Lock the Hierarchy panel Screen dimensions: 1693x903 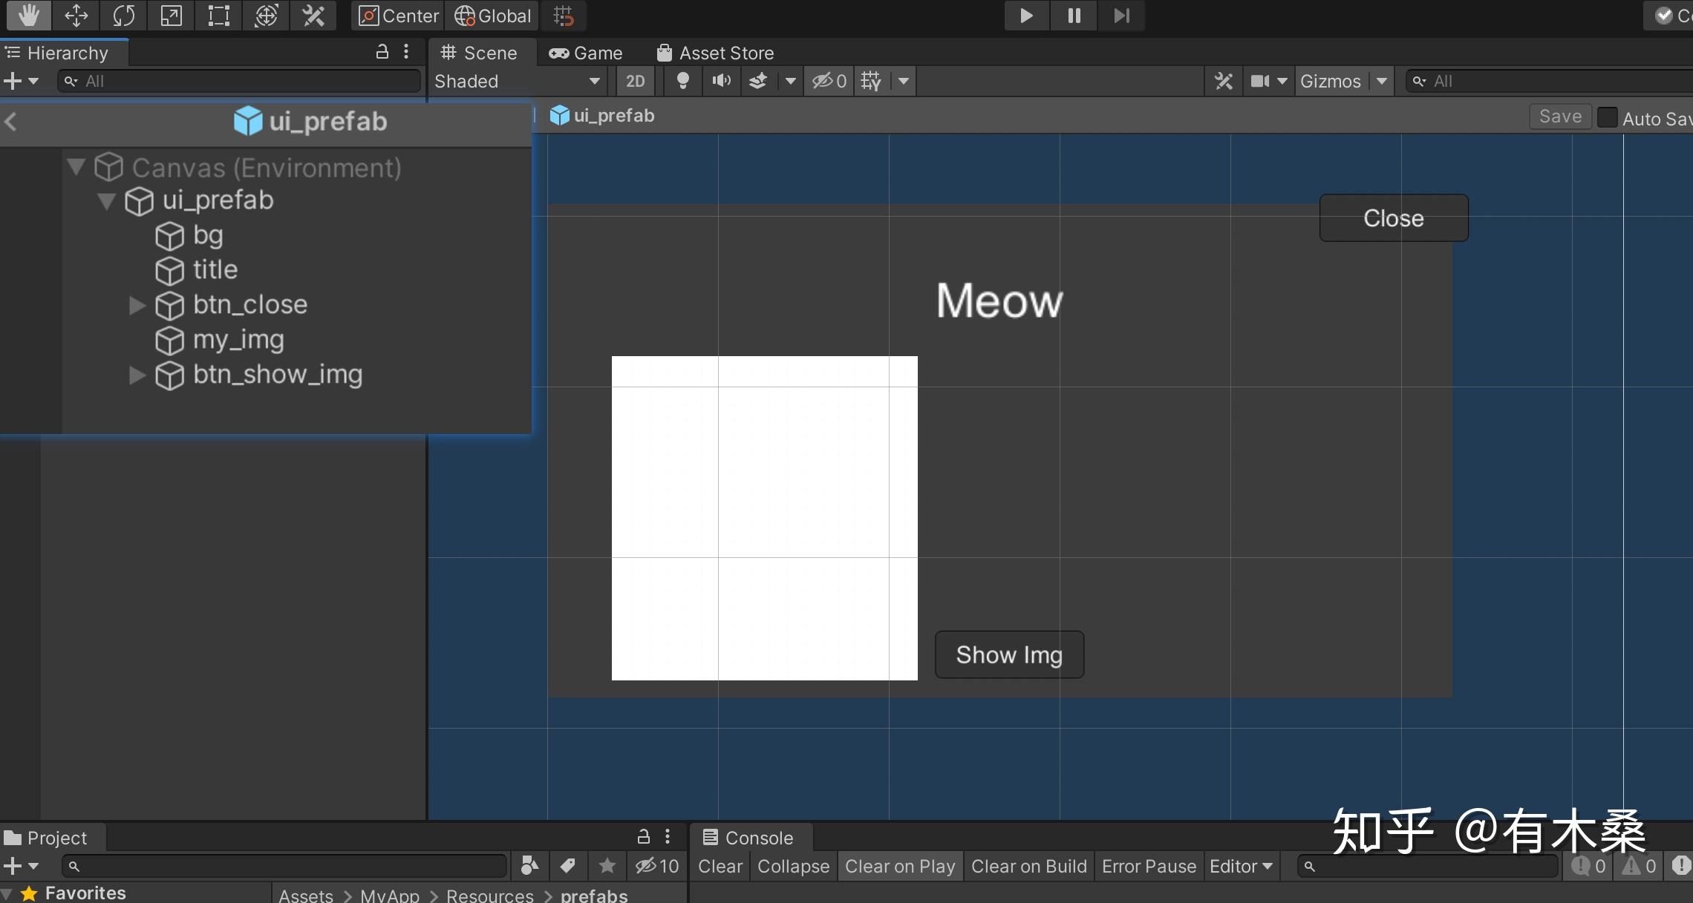pos(382,52)
